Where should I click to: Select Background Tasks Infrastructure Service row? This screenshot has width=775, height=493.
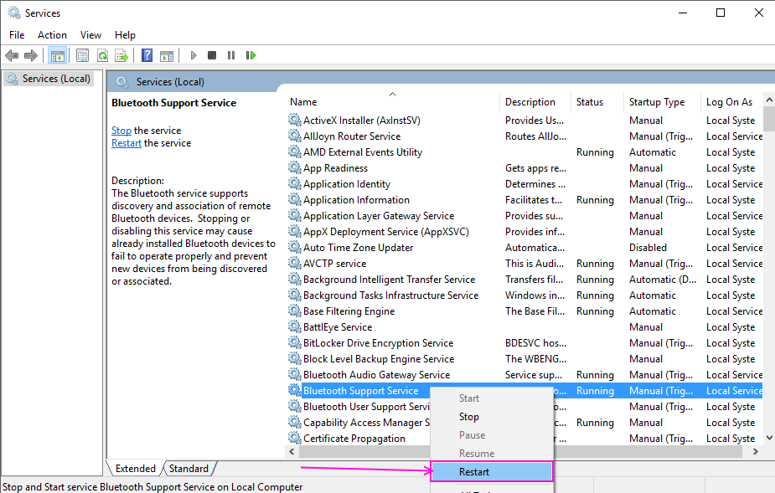click(524, 295)
